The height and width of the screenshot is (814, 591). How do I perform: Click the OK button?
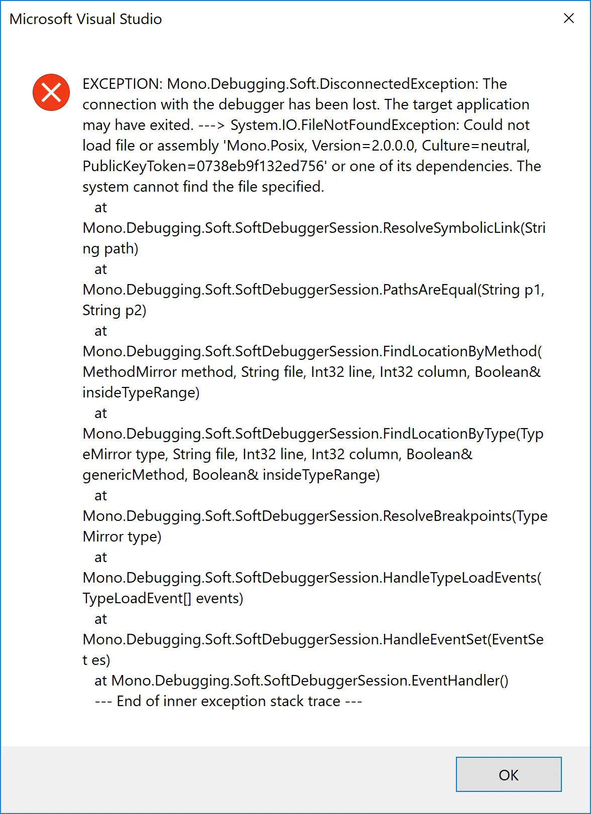[x=508, y=774]
